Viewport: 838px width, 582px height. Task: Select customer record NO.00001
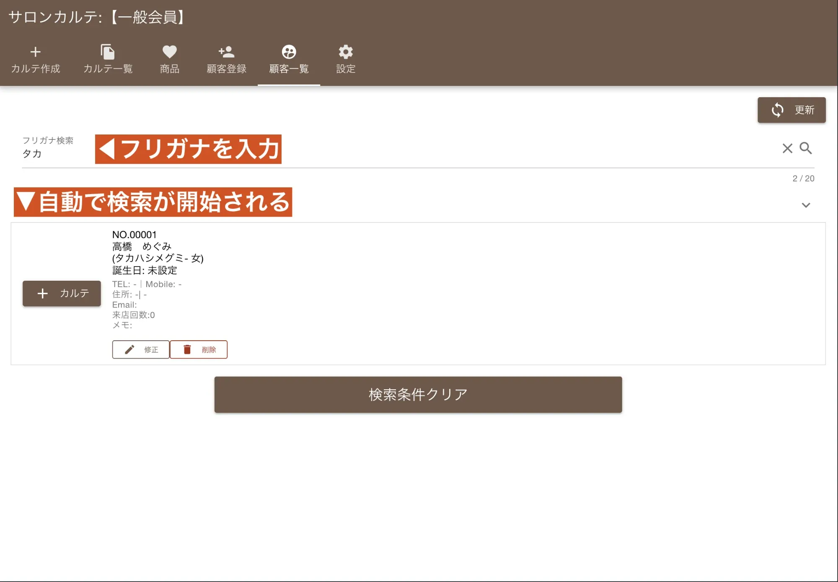(134, 235)
